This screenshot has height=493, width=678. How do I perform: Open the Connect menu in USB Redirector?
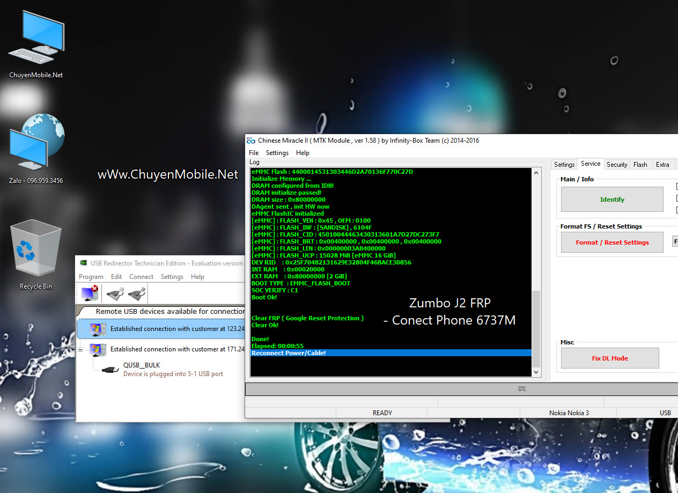(142, 277)
